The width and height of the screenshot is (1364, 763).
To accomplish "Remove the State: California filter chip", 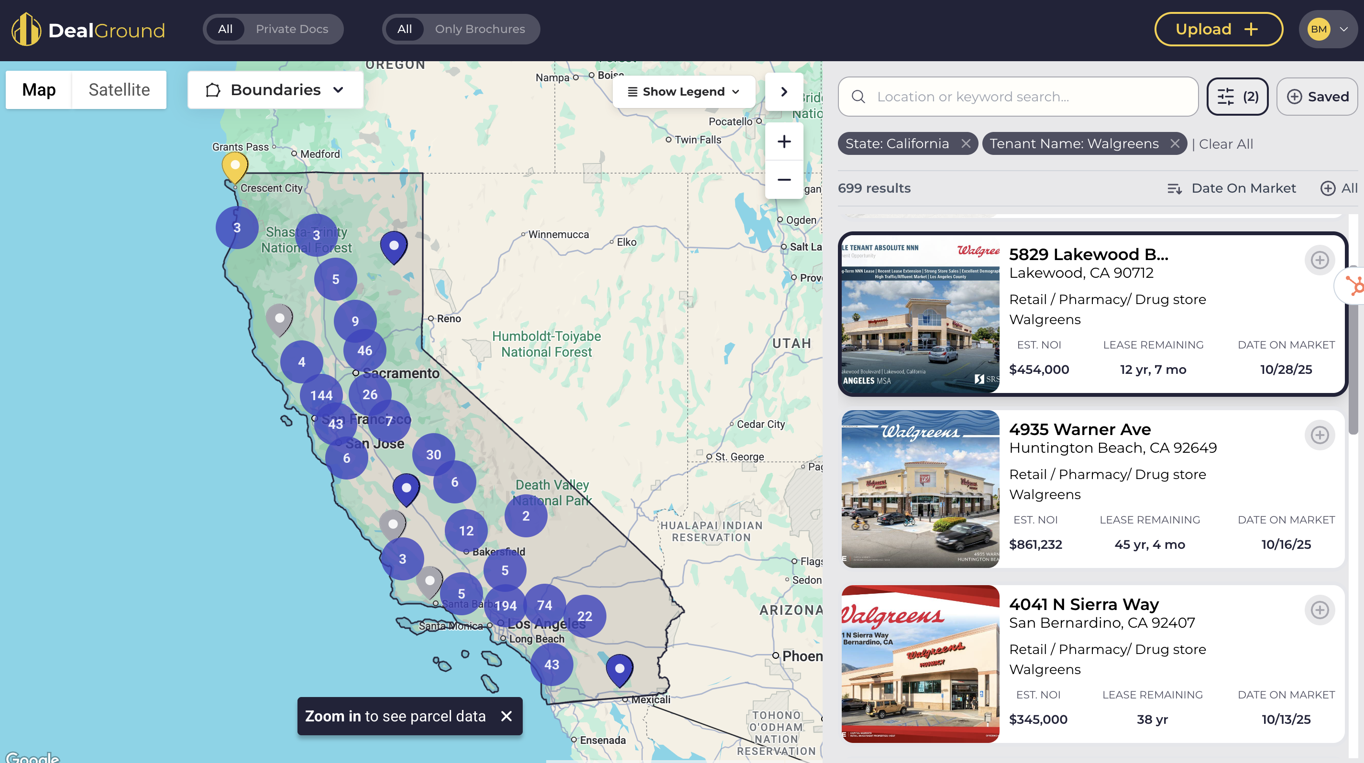I will (x=966, y=144).
